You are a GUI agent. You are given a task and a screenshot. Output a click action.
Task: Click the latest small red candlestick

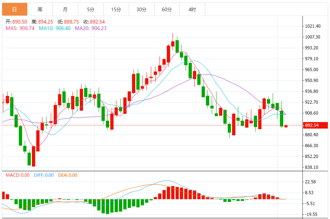[286, 126]
